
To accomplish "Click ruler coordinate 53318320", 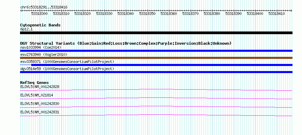I will pos(83,14).
